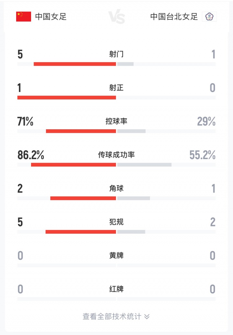The image size is (233, 335).
Task: Click the 55.2% pass accuracy value
Action: click(203, 155)
